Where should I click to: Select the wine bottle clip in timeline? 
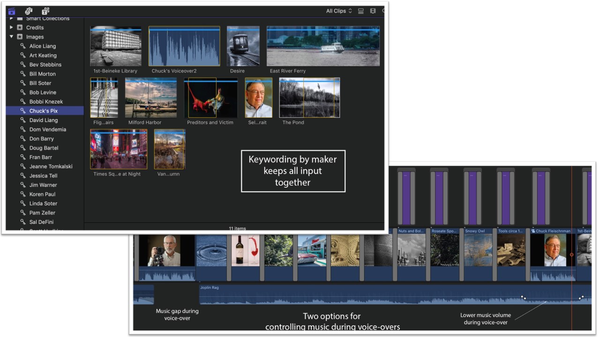point(245,257)
